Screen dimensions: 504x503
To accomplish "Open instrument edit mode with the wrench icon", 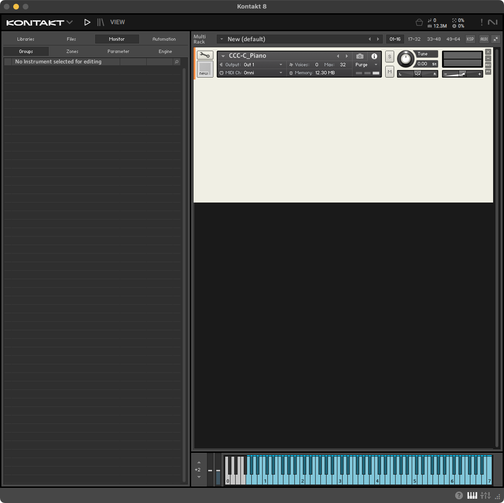I will [x=205, y=55].
